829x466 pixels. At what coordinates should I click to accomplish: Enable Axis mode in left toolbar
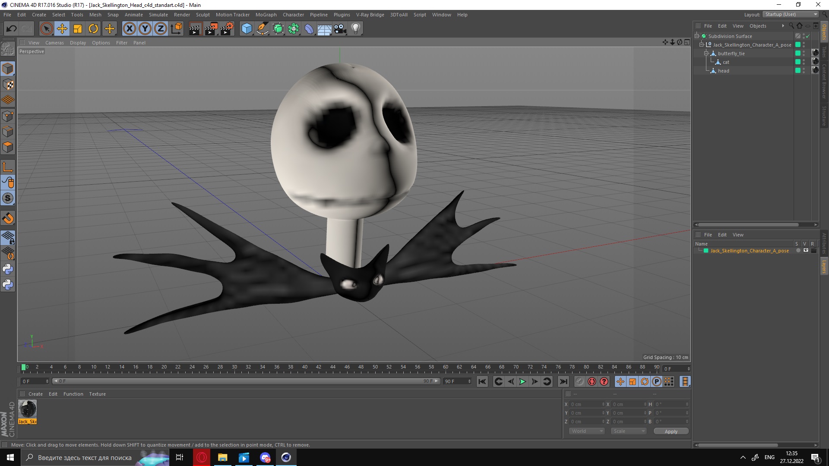(x=8, y=167)
